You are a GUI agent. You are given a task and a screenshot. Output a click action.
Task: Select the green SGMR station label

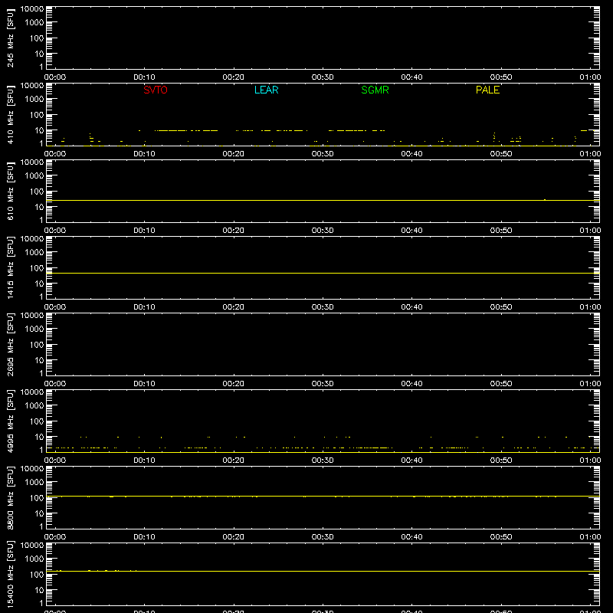tap(375, 90)
